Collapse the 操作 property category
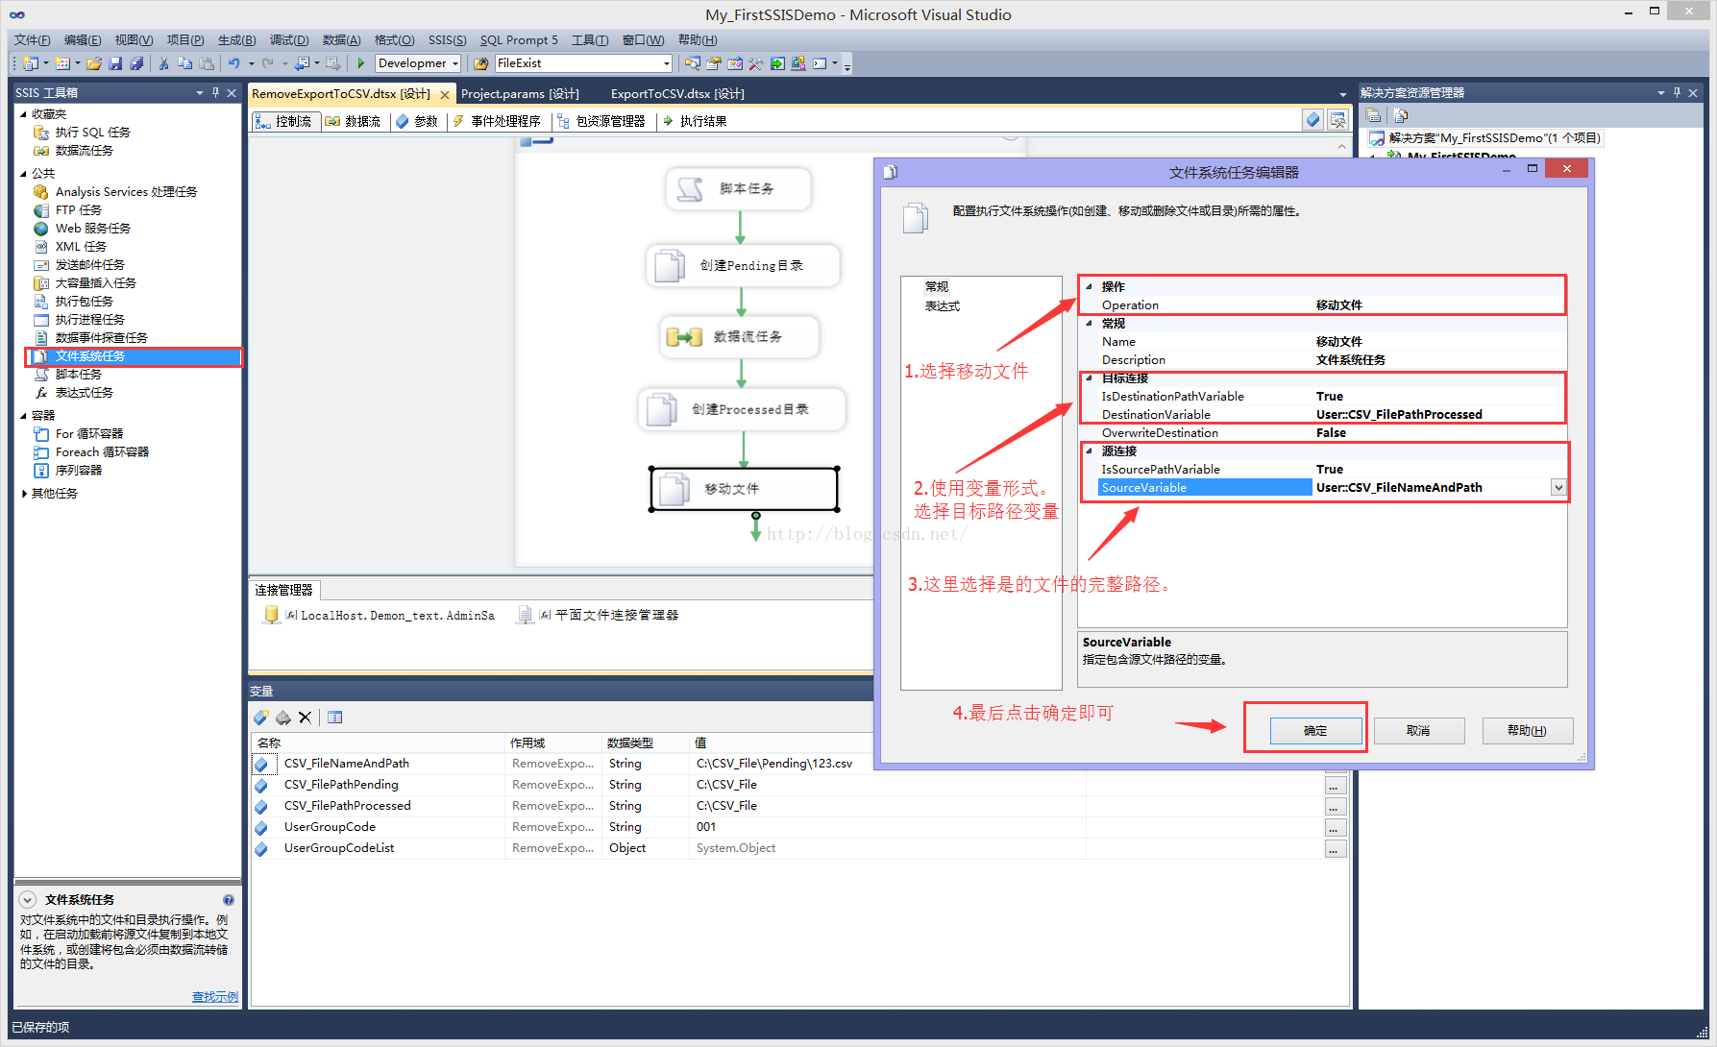The width and height of the screenshot is (1717, 1047). (1089, 286)
